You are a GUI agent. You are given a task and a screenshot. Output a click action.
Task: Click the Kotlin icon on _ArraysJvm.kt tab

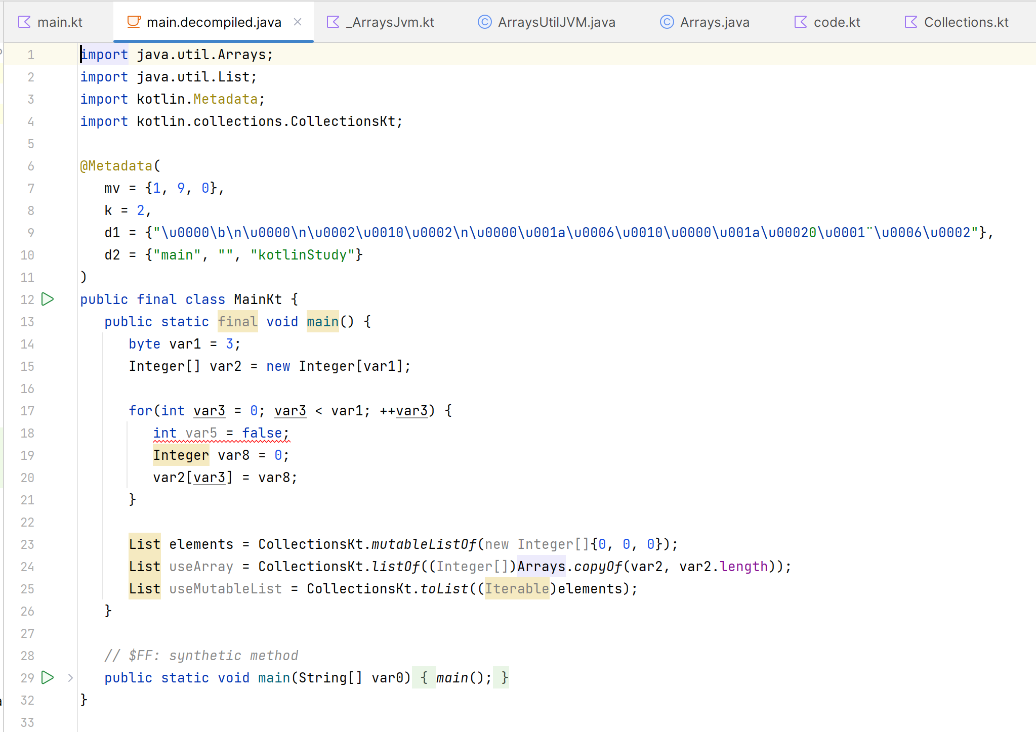(x=333, y=22)
